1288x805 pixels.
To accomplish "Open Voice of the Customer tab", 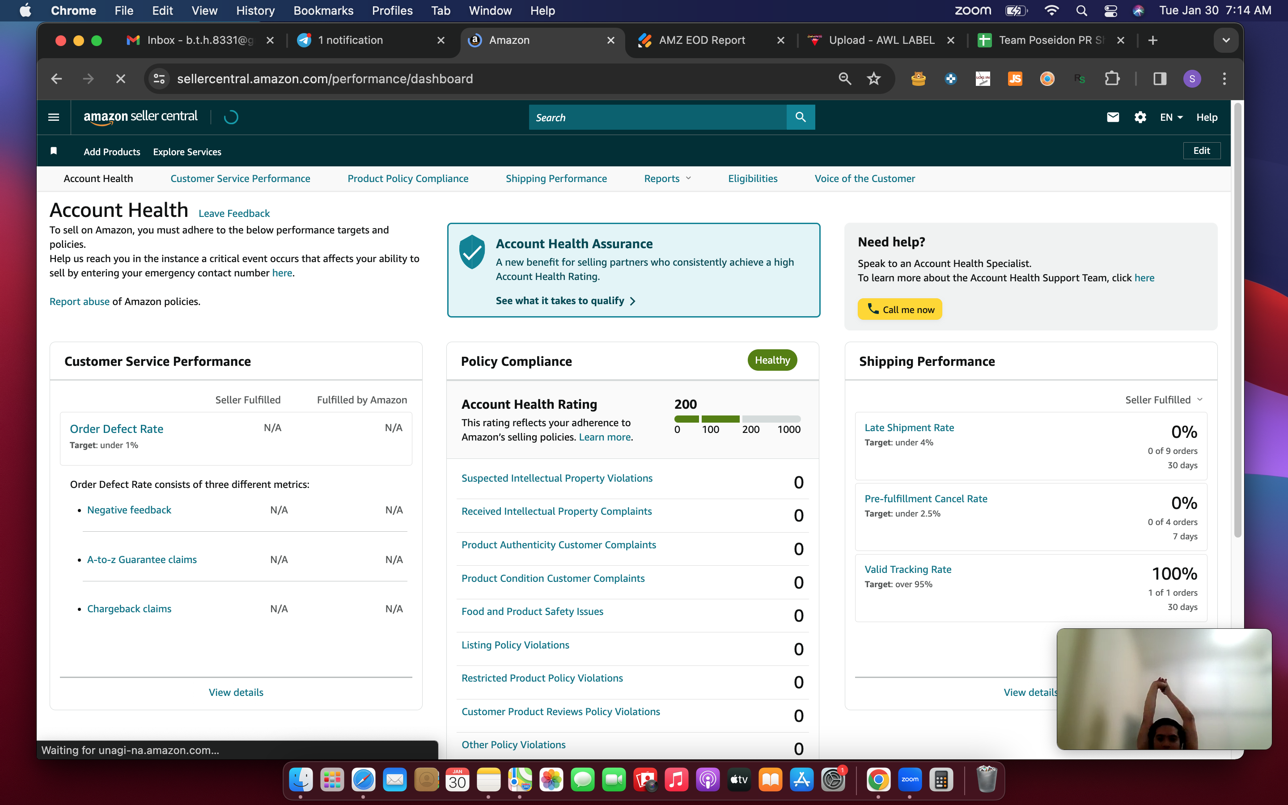I will click(865, 178).
